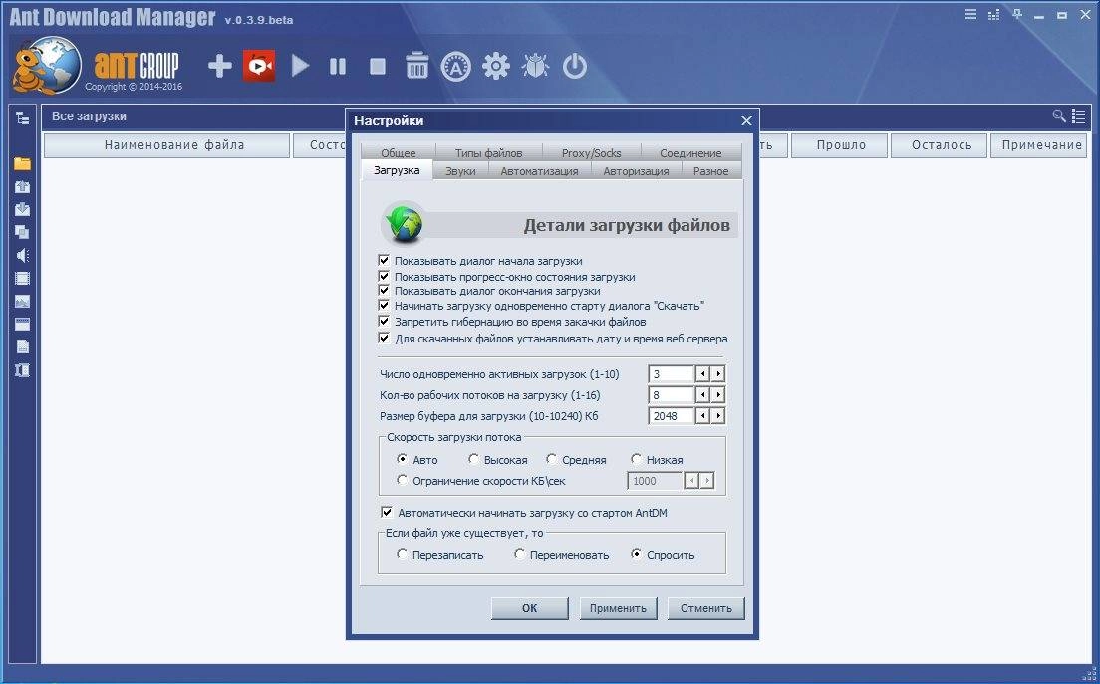Open the 'Типы файлов' settings tab
This screenshot has width=1100, height=684.
tap(489, 152)
